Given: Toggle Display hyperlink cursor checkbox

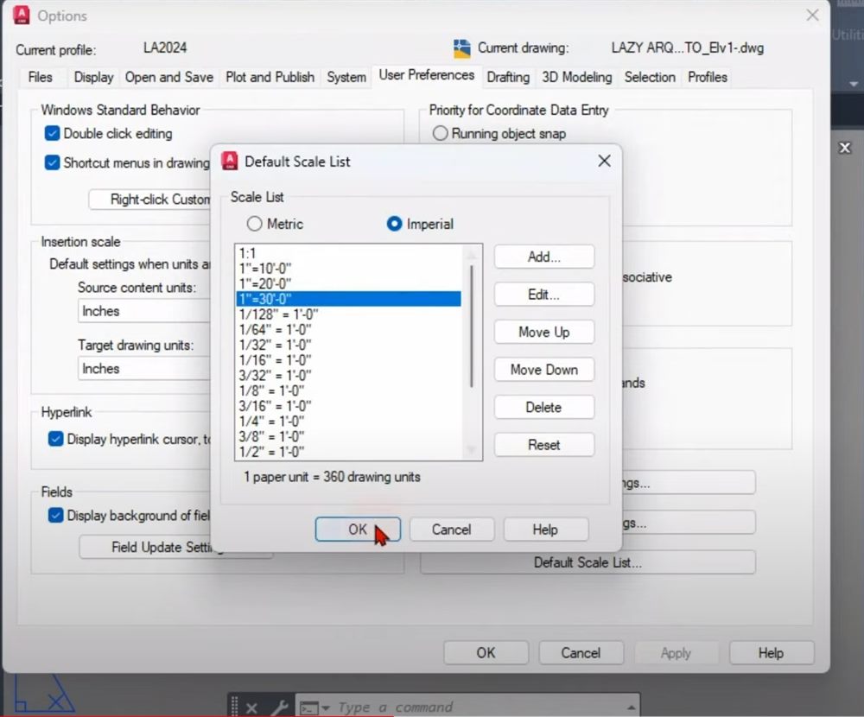Looking at the screenshot, I should (55, 439).
